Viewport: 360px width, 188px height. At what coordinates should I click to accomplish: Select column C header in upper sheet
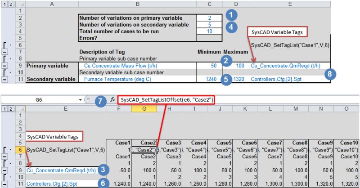pyautogui.click(x=209, y=4)
